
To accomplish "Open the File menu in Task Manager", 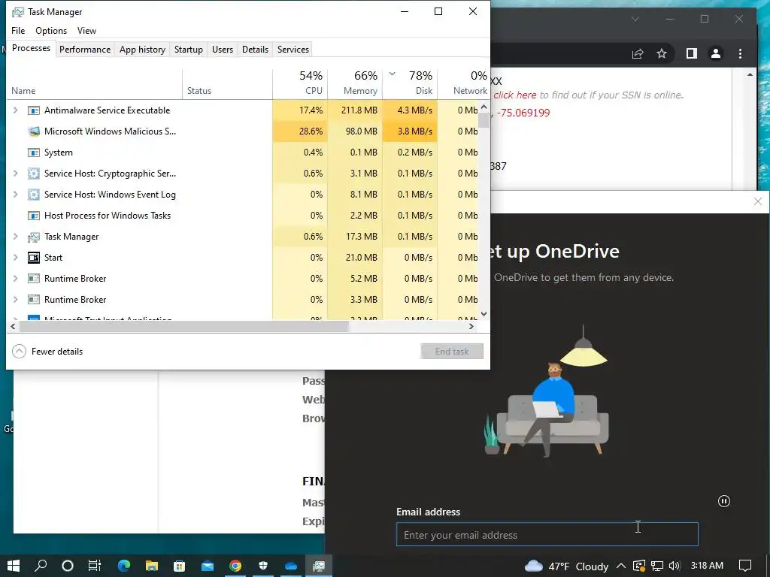I will (x=18, y=30).
